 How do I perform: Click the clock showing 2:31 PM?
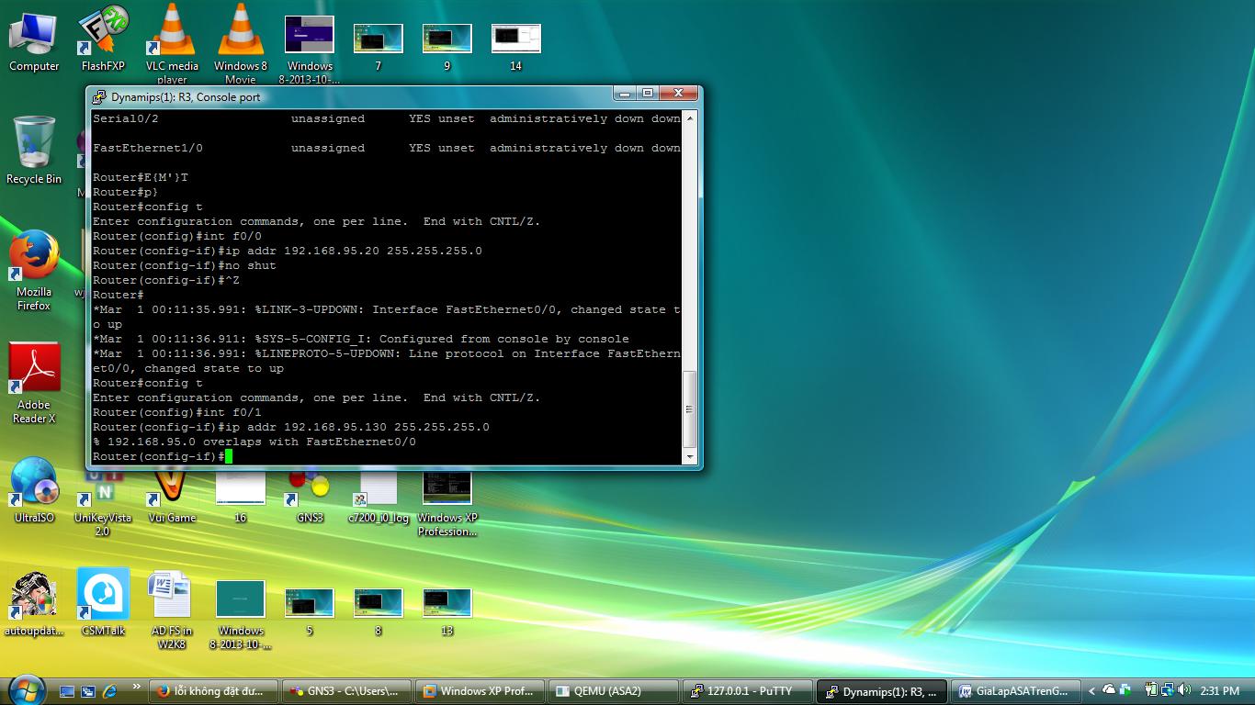[1220, 690]
